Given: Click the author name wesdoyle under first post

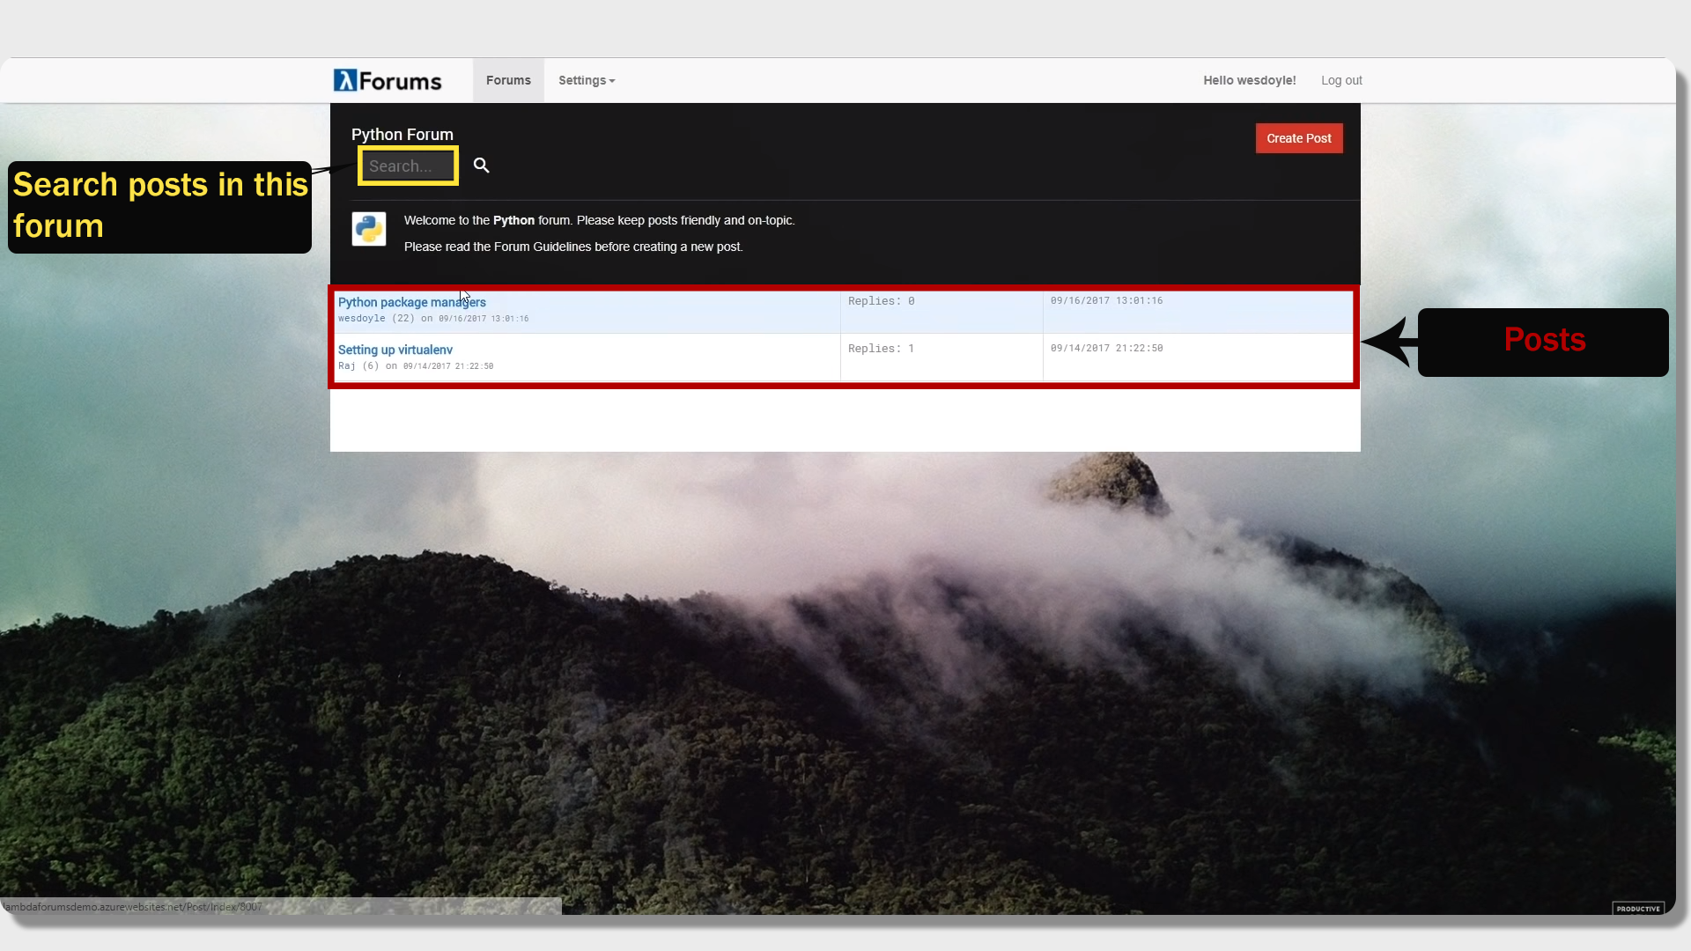Looking at the screenshot, I should [362, 319].
